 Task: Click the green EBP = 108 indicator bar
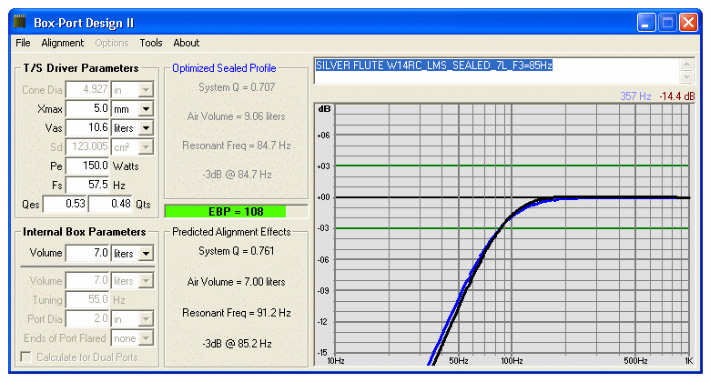(226, 211)
